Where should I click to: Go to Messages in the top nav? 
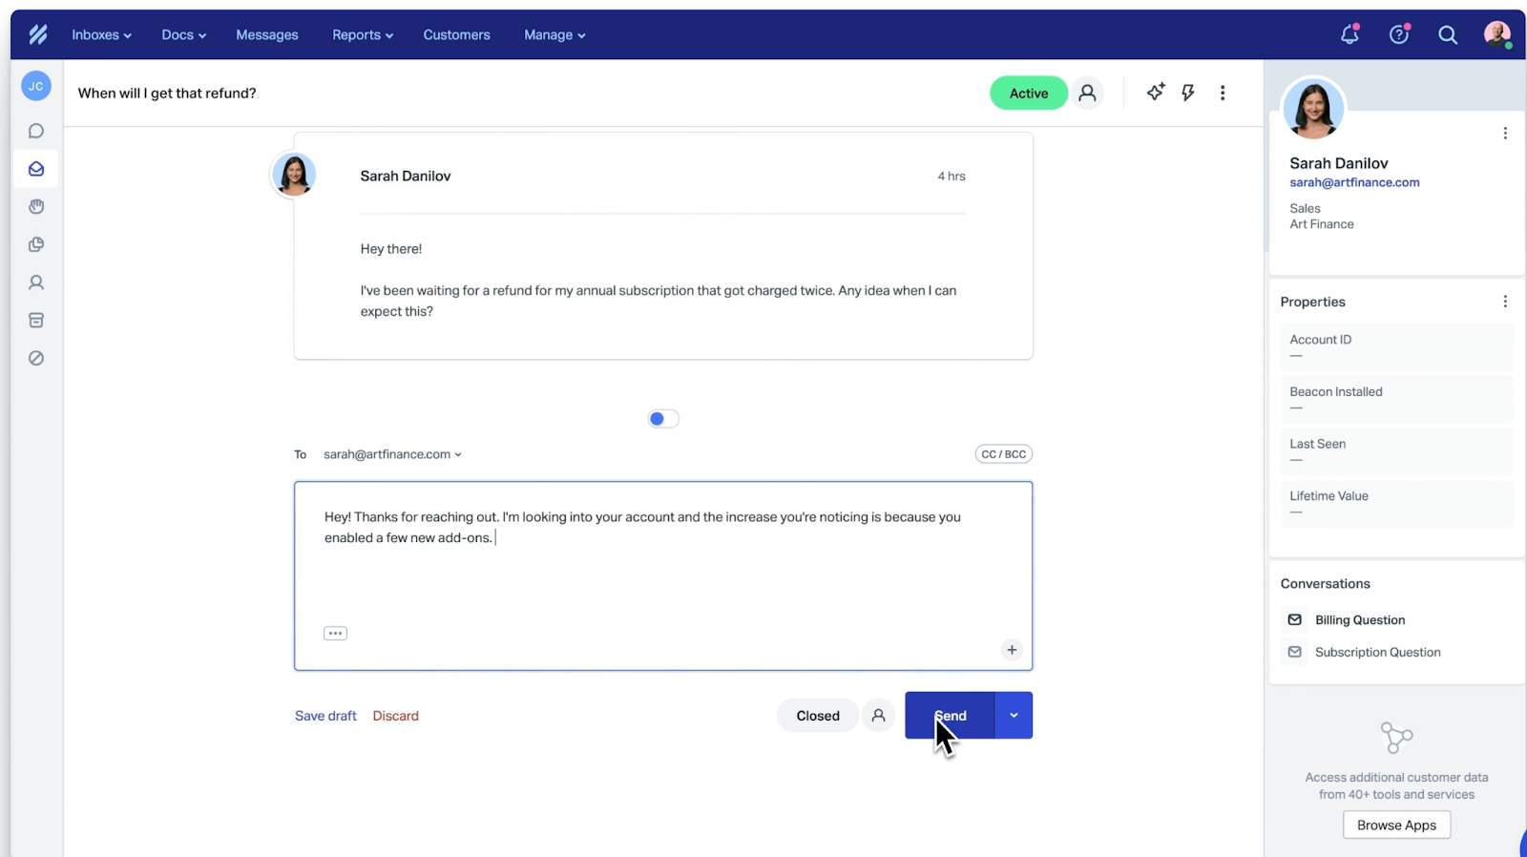point(267,34)
